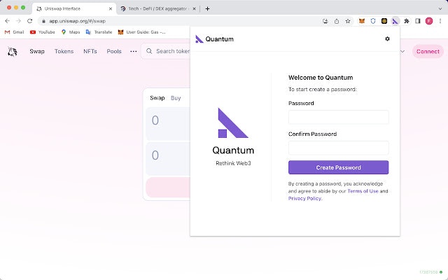Click the top swap amount field showing 0

pyautogui.click(x=168, y=123)
